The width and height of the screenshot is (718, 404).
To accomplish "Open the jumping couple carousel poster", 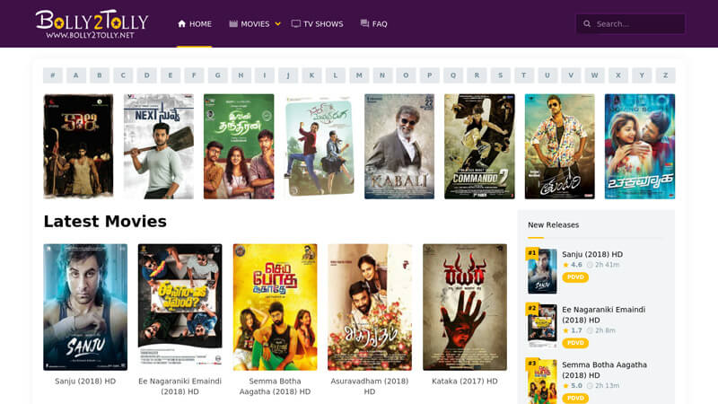I will [320, 146].
